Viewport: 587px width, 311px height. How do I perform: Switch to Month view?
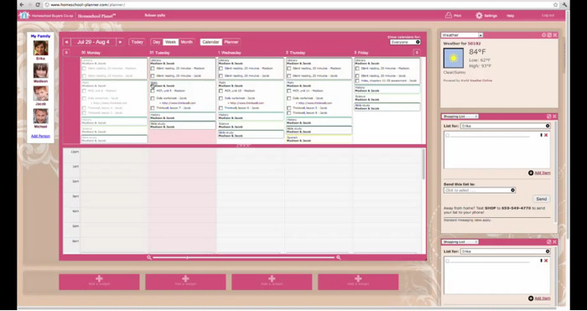coord(186,42)
